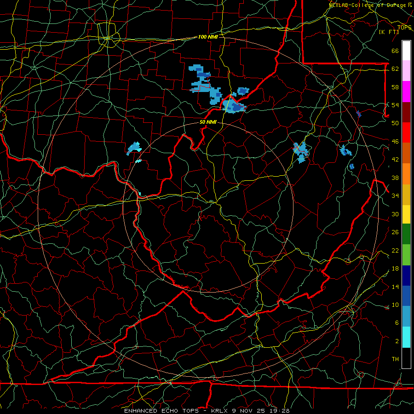
Task: Click the dark orange legend swatch
Action: click(406, 153)
